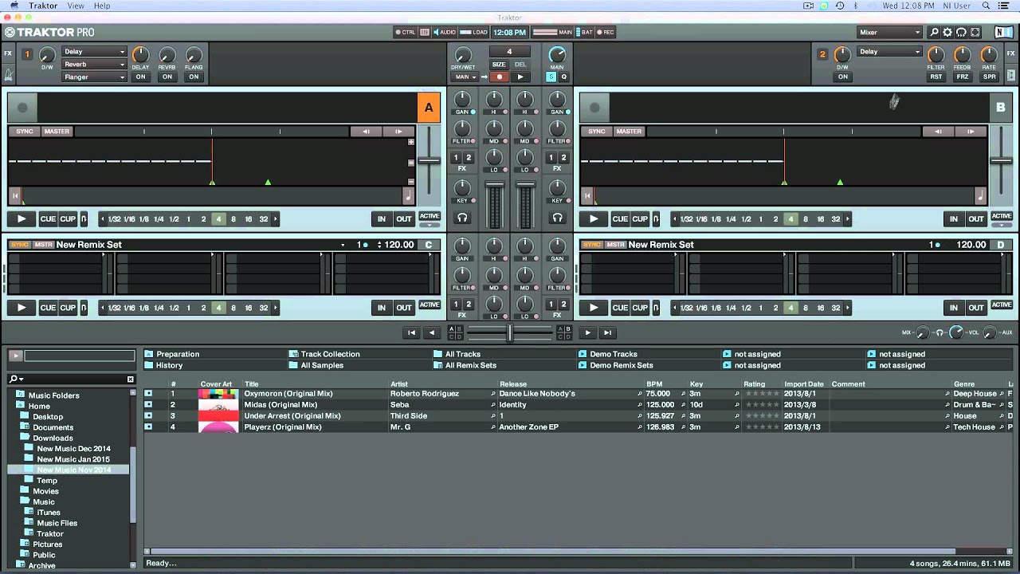Skip crossfader to full left
1020x574 pixels.
tap(411, 333)
